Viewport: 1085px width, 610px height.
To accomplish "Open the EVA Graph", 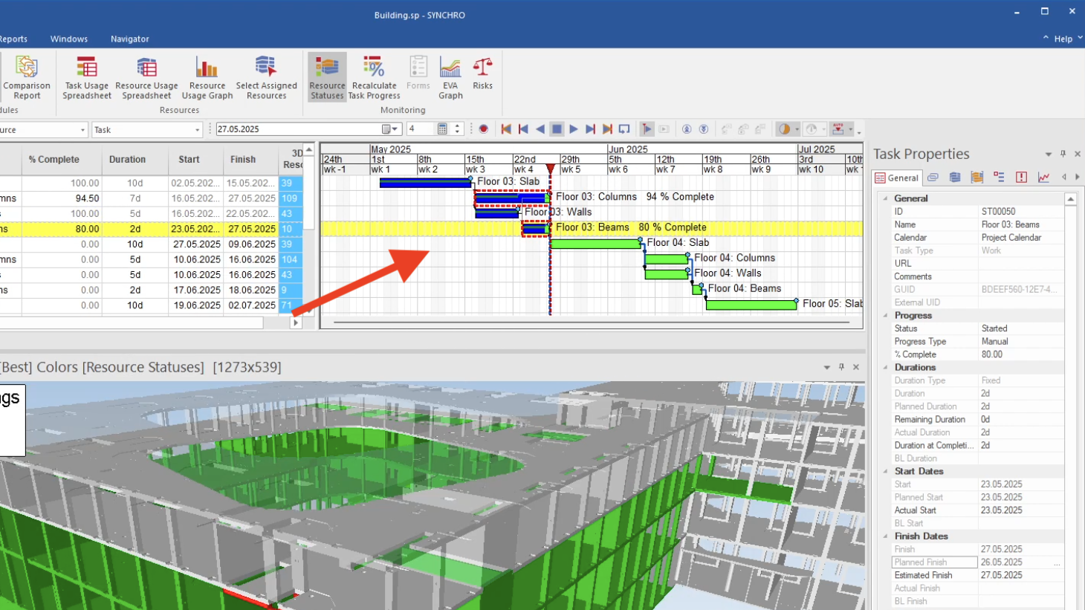I will pyautogui.click(x=450, y=77).
